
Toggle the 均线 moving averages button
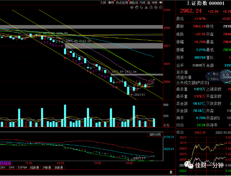[x=143, y=2]
